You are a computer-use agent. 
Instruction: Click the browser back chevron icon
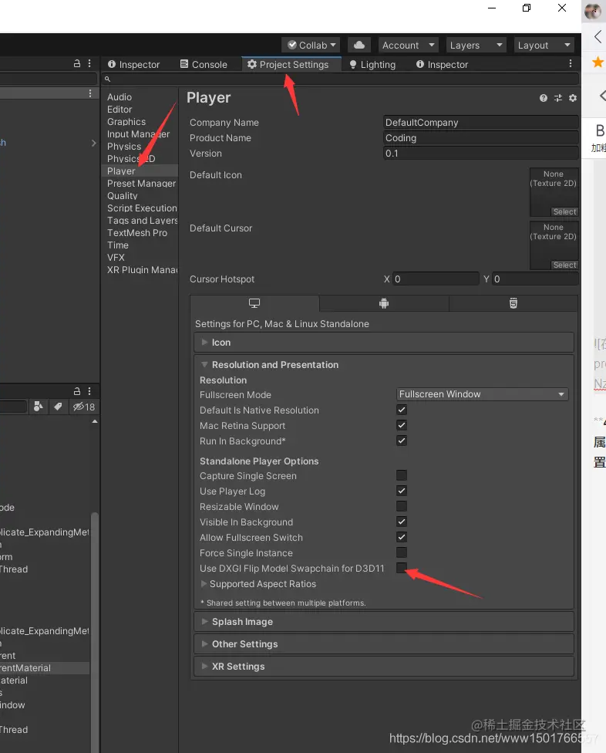[598, 36]
